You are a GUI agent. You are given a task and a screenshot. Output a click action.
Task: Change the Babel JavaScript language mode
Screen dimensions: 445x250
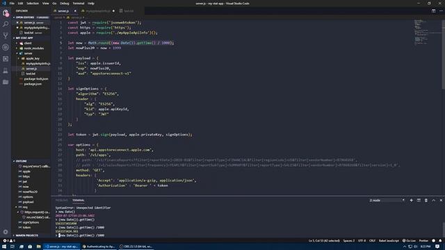[x=389, y=241]
